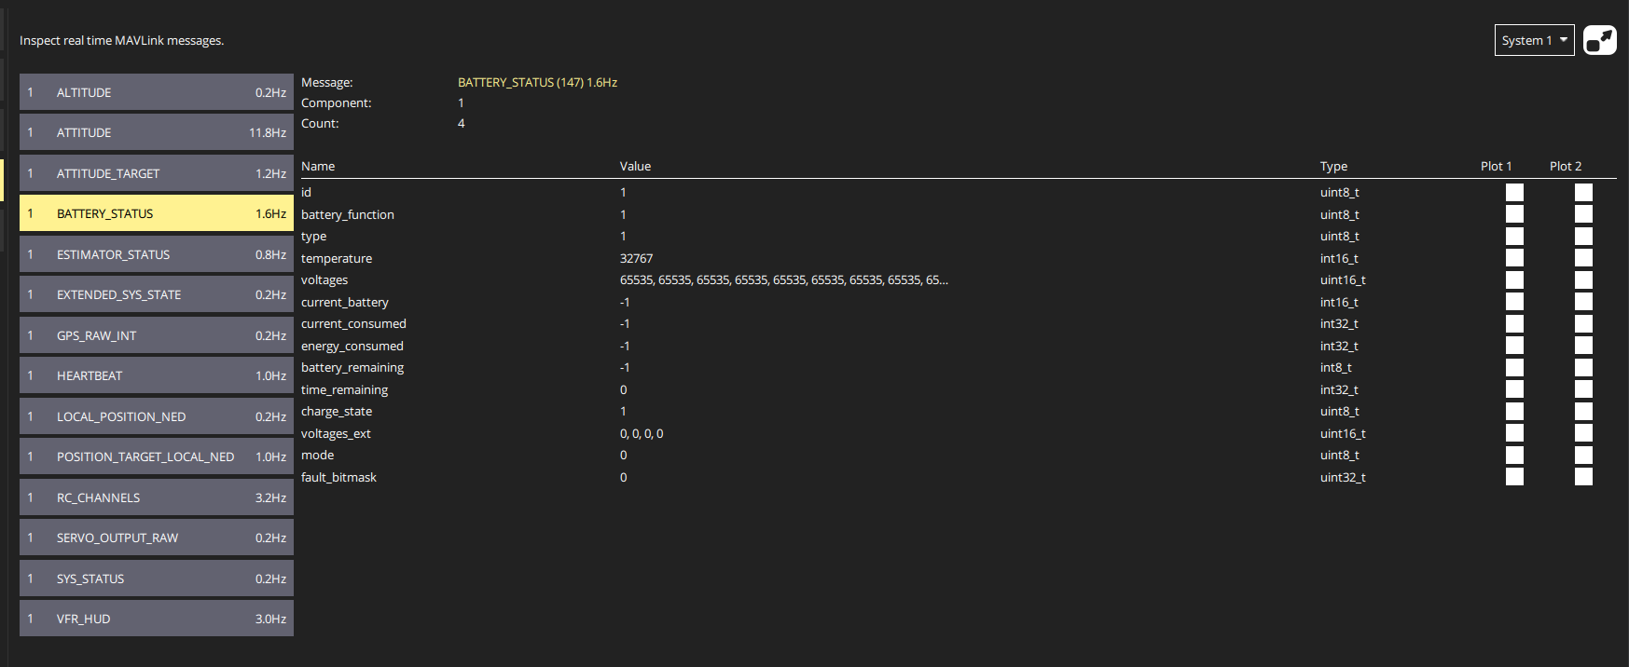Click the ESTIMATOR_STATUS list item
The image size is (1629, 667).
click(x=156, y=254)
